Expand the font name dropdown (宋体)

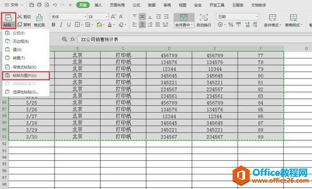[x=85, y=17]
